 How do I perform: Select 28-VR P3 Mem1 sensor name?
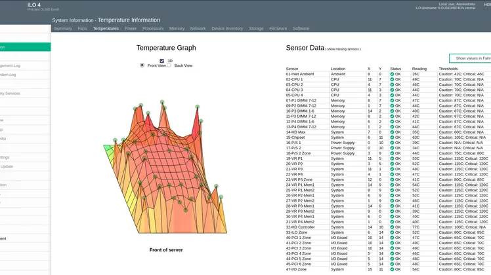click(x=300, y=206)
